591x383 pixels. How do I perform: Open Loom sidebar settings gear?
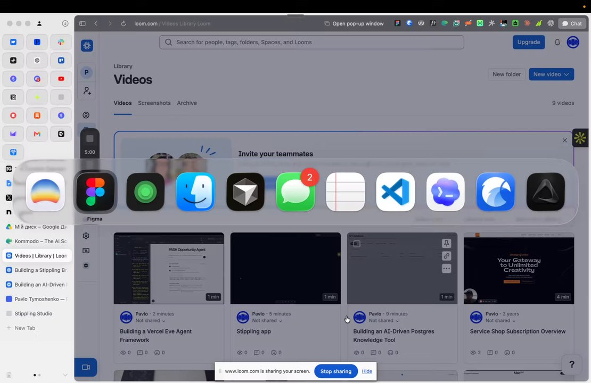86,236
